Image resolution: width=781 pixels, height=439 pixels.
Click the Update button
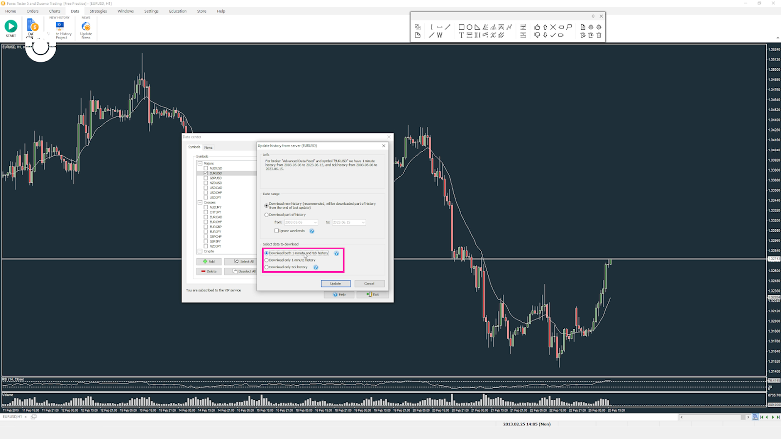pyautogui.click(x=336, y=283)
